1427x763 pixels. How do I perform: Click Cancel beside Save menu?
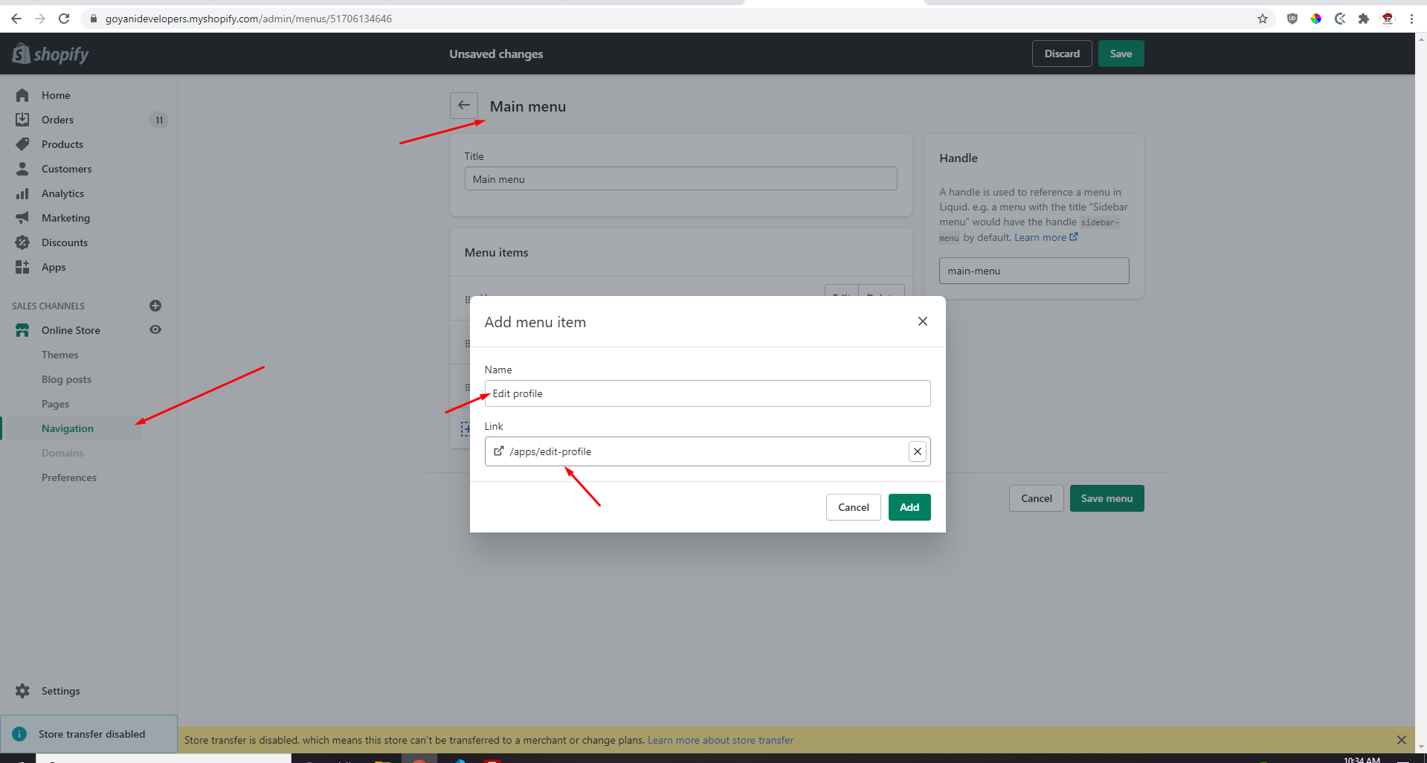coord(1037,498)
